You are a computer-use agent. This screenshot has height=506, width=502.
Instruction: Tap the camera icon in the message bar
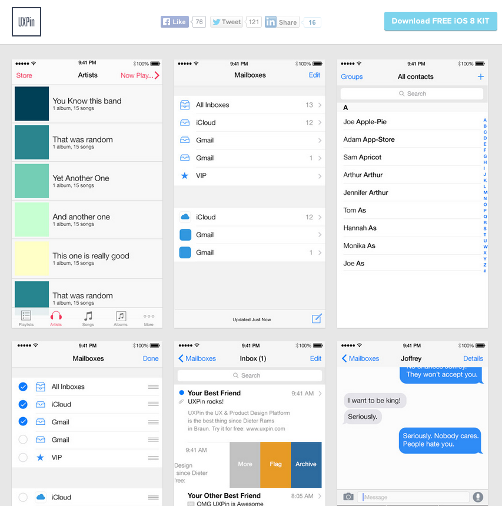(349, 497)
